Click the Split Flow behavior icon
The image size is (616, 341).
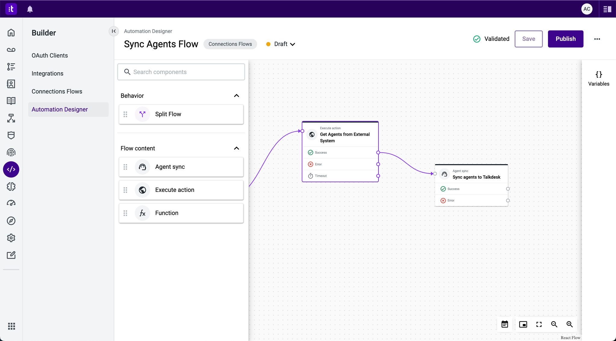click(142, 114)
